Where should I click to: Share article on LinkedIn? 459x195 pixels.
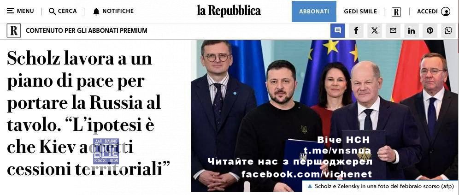click(x=411, y=30)
